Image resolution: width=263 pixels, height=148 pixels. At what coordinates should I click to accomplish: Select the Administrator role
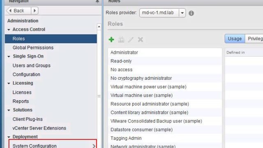coord(165,53)
